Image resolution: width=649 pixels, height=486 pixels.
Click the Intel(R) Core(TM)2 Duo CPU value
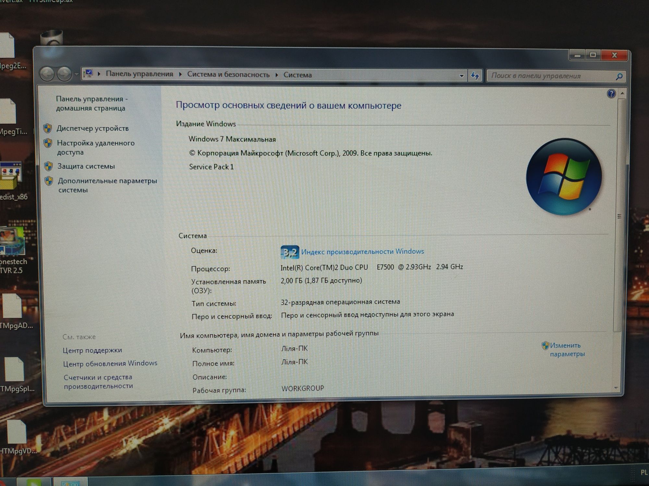click(x=372, y=267)
